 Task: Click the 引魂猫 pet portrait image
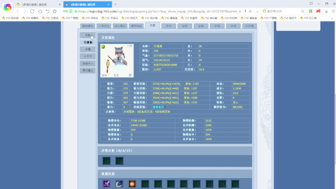point(117,61)
